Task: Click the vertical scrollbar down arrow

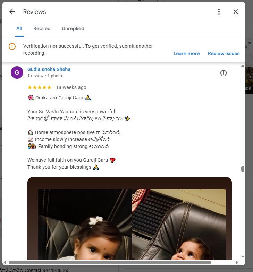Action: pos(243,256)
